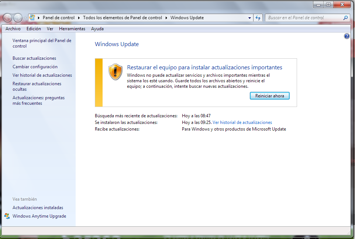Open the Ayuda menu
This screenshot has width=355, height=239.
click(x=97, y=29)
